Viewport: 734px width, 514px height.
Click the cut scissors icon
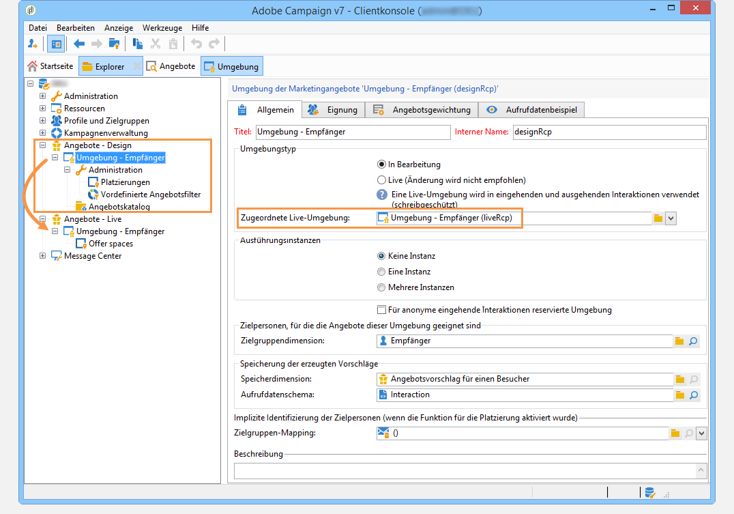[x=156, y=44]
